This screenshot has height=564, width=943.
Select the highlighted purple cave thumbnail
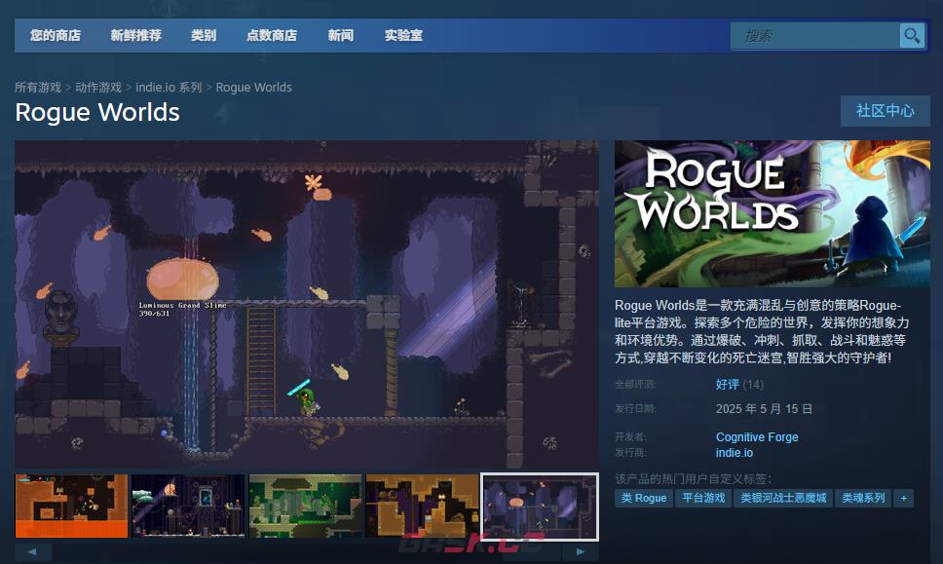540,507
